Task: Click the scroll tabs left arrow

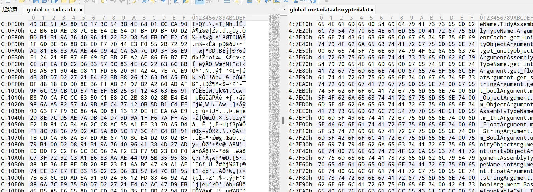Action: click(273, 9)
